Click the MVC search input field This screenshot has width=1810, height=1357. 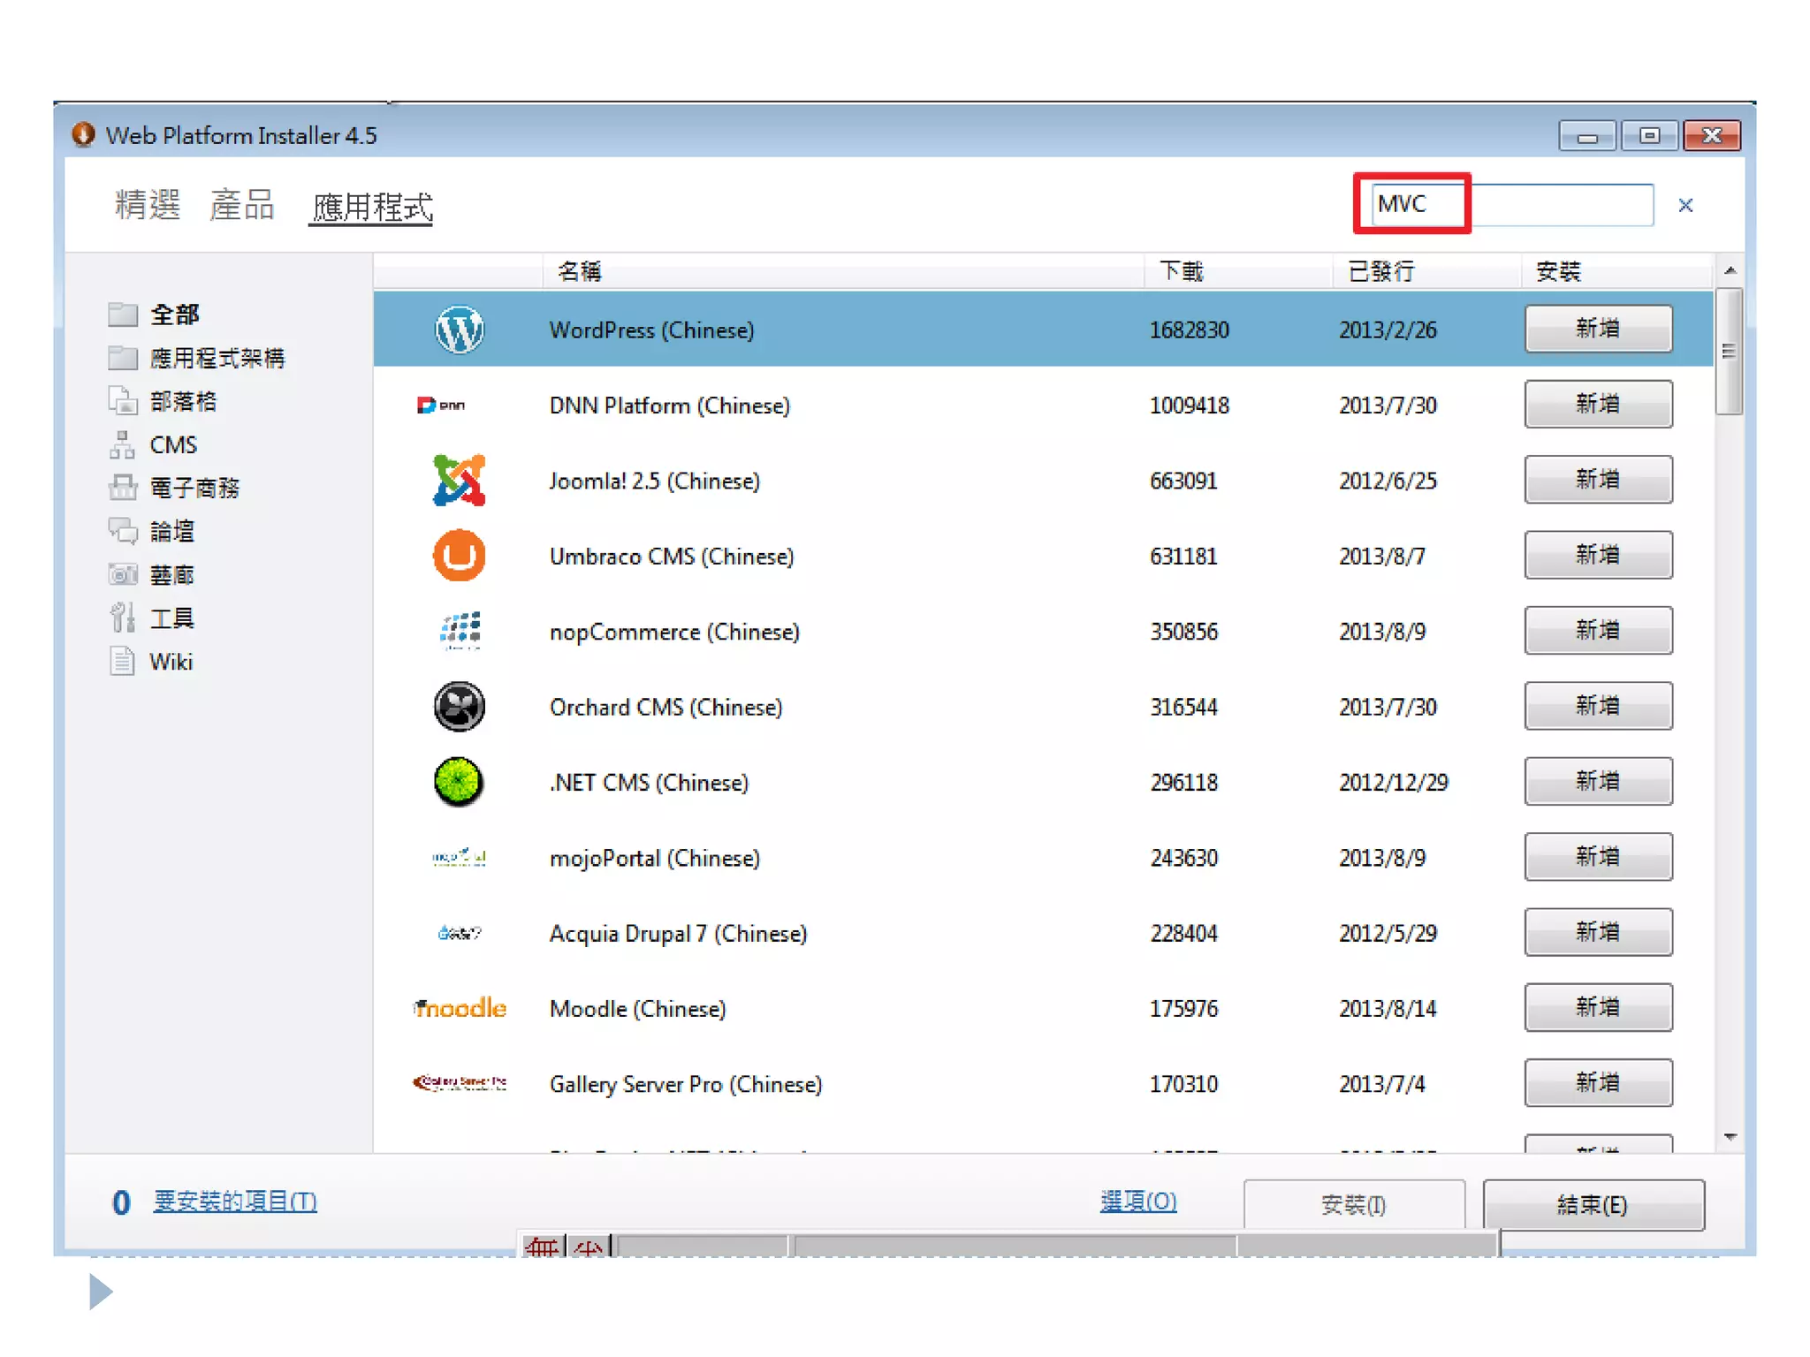pos(1511,205)
